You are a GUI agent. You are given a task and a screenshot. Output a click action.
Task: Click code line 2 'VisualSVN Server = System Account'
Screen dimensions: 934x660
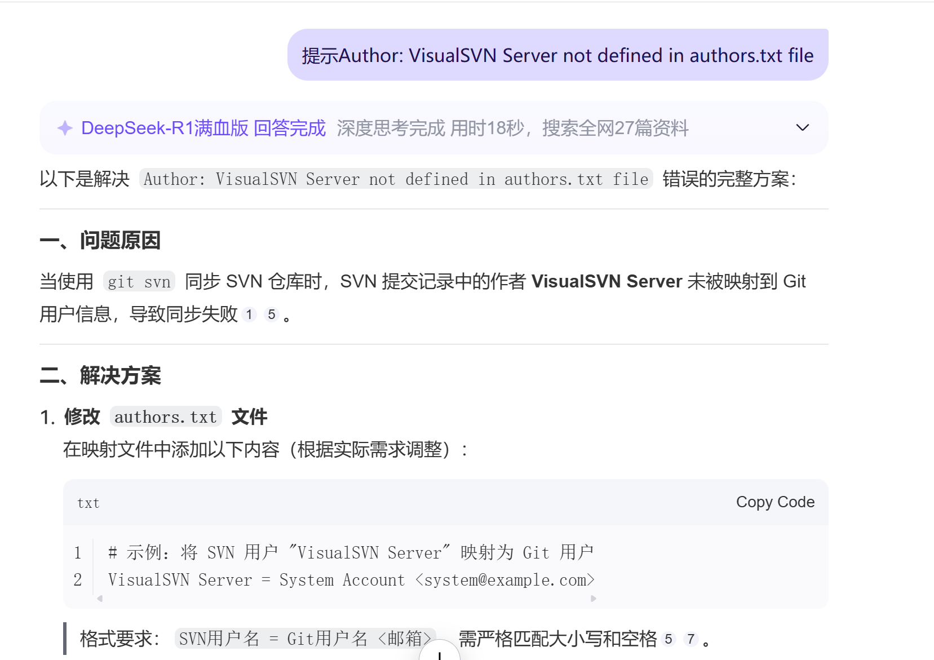(351, 579)
